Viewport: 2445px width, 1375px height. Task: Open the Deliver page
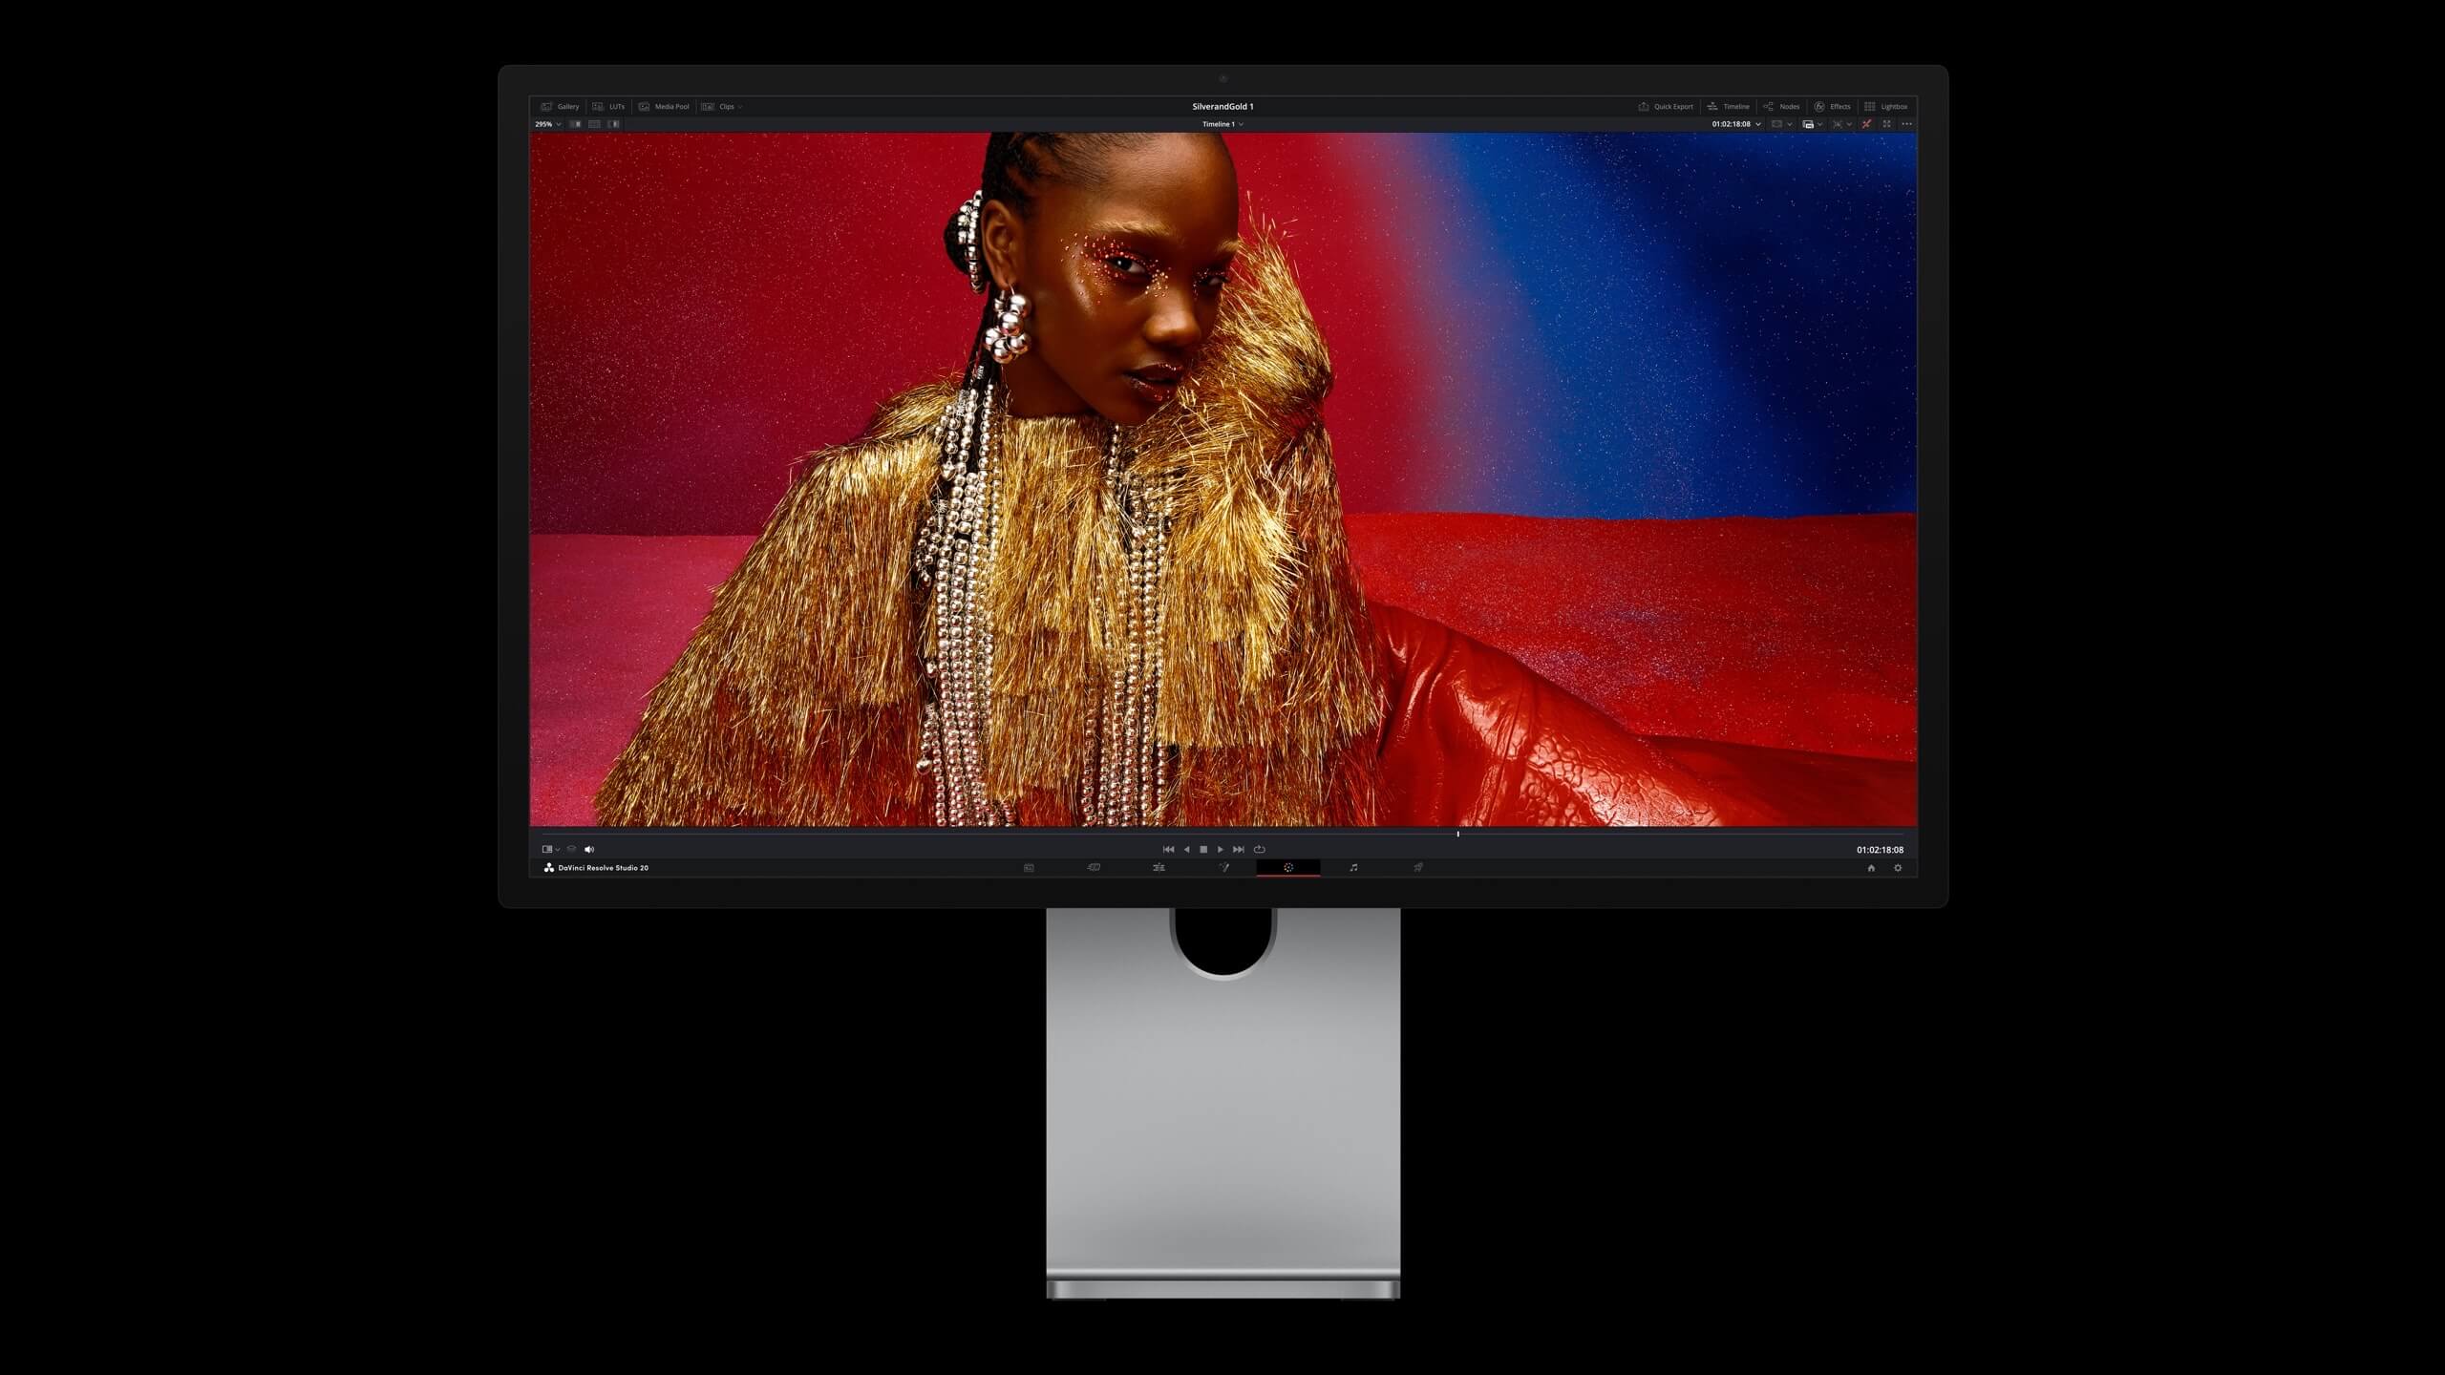[x=1417, y=867]
